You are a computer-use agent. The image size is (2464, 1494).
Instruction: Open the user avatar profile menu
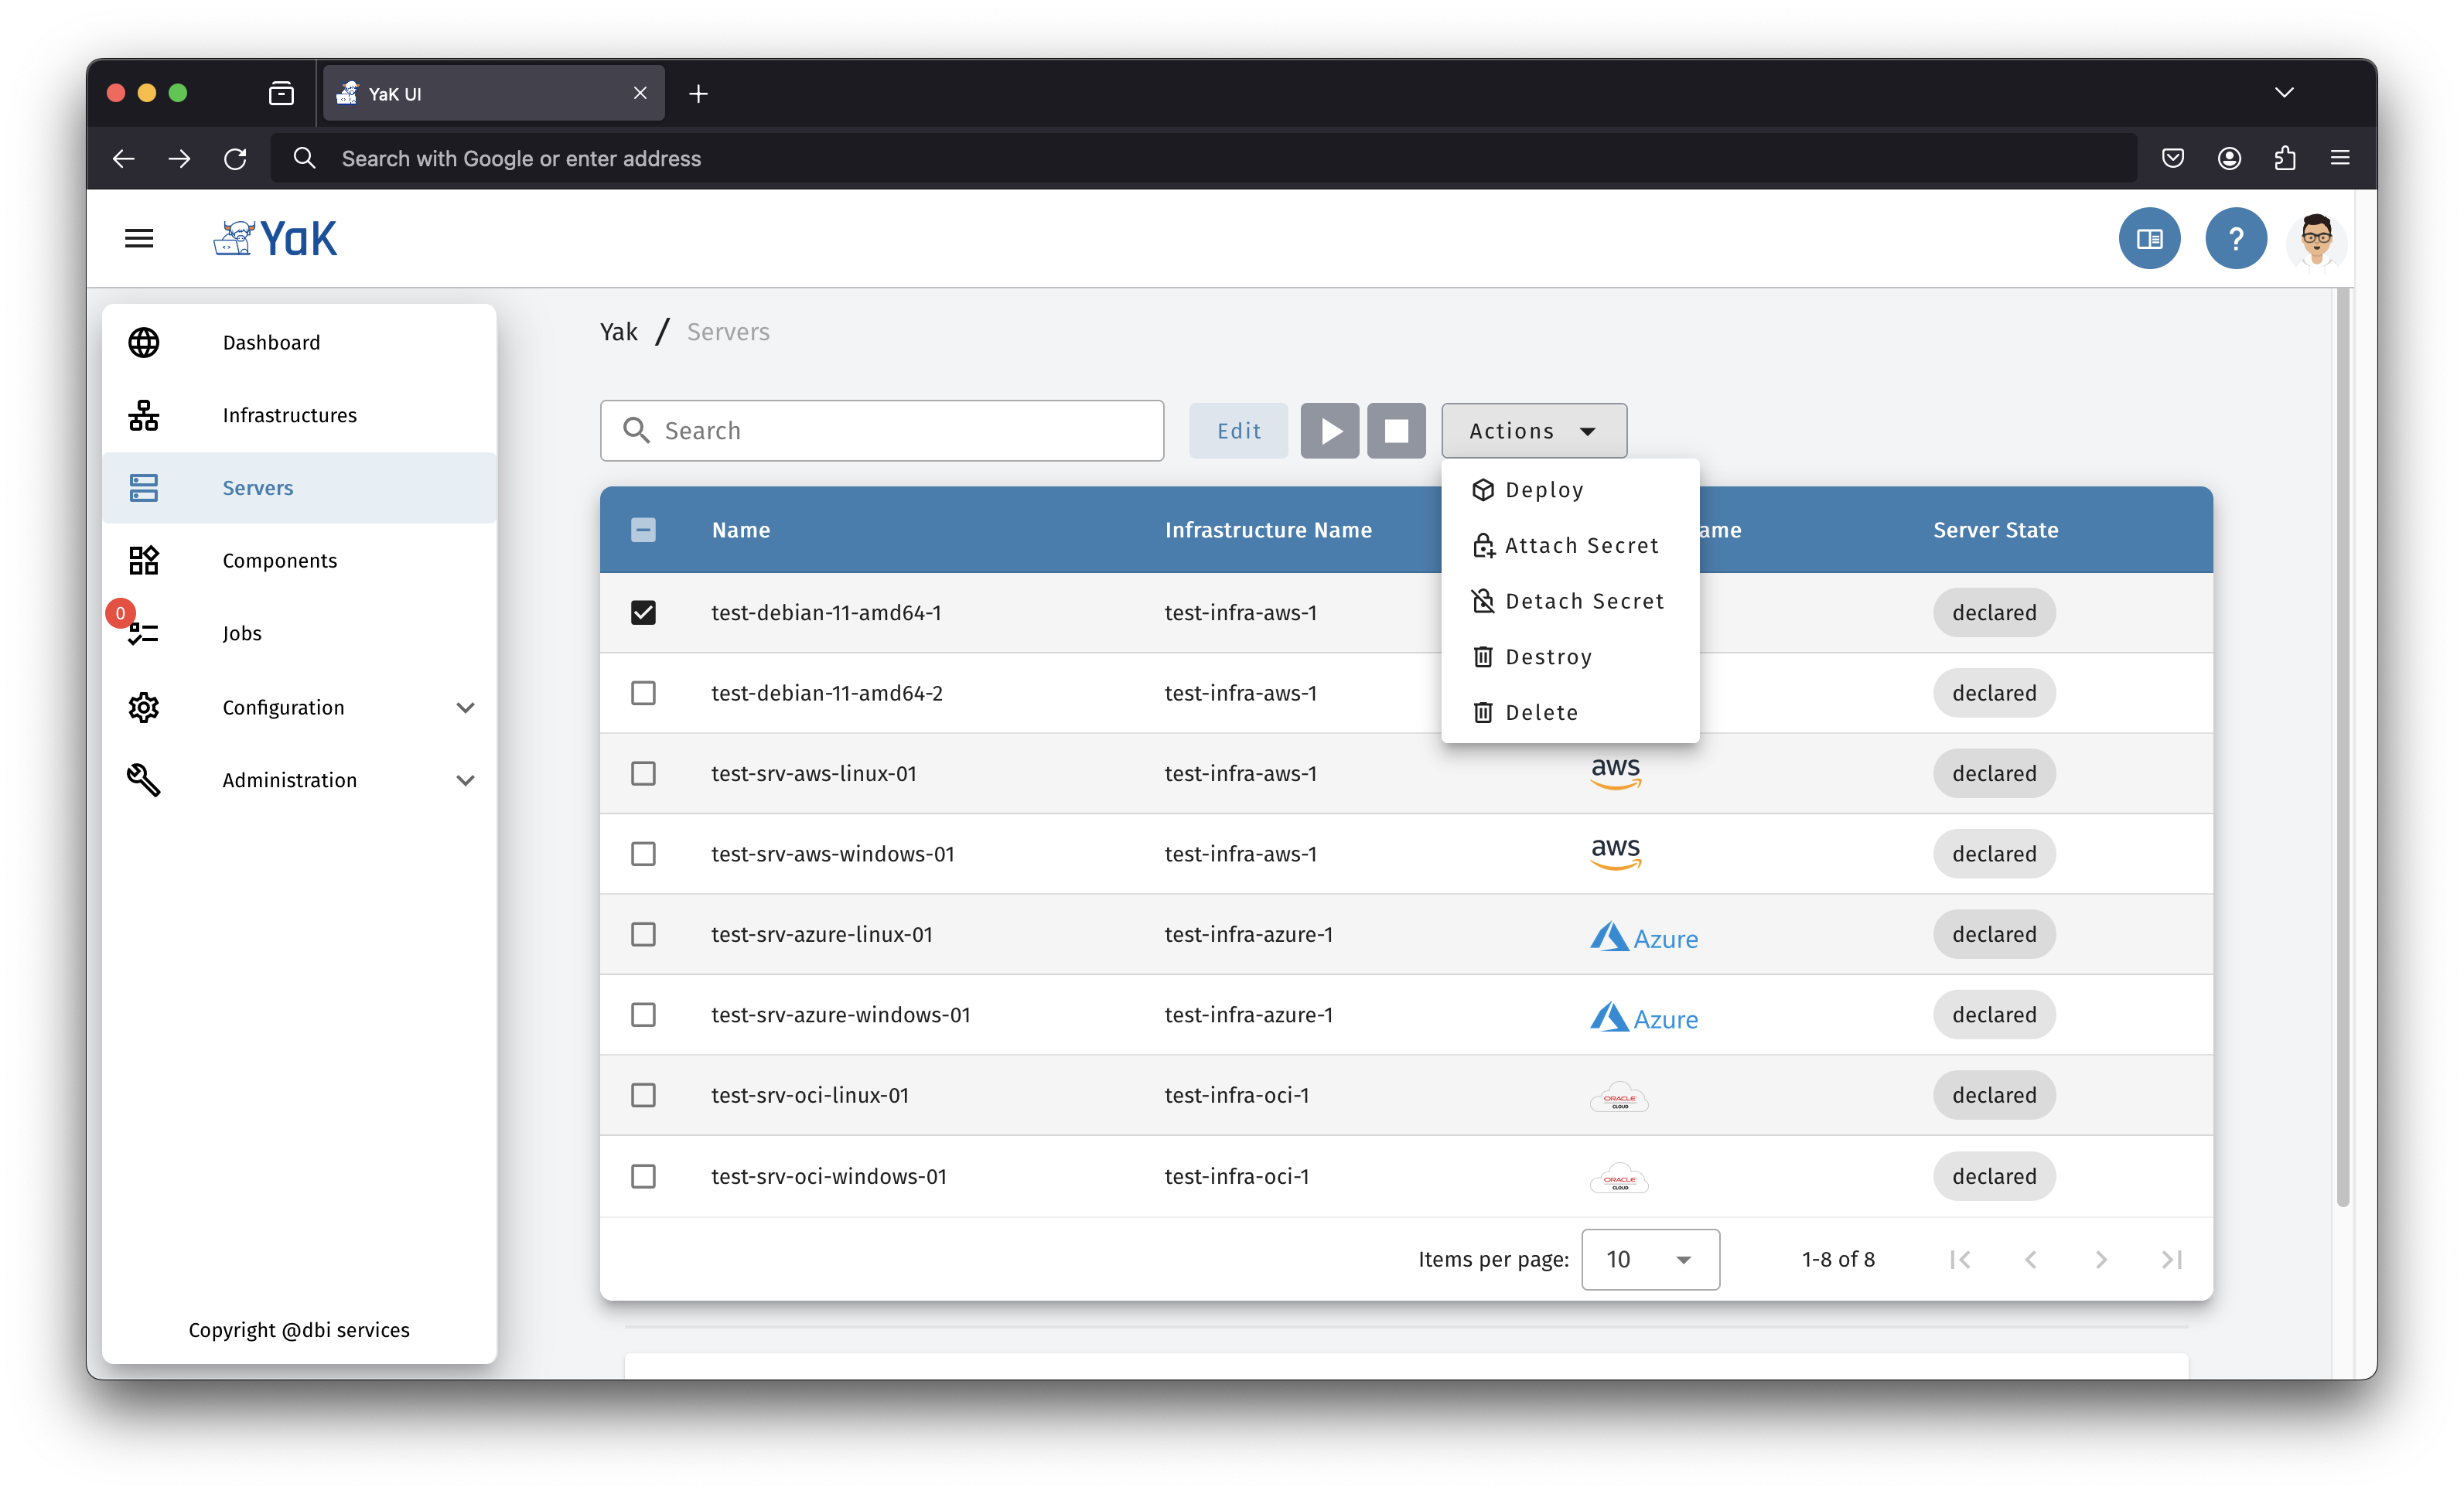pos(2316,240)
